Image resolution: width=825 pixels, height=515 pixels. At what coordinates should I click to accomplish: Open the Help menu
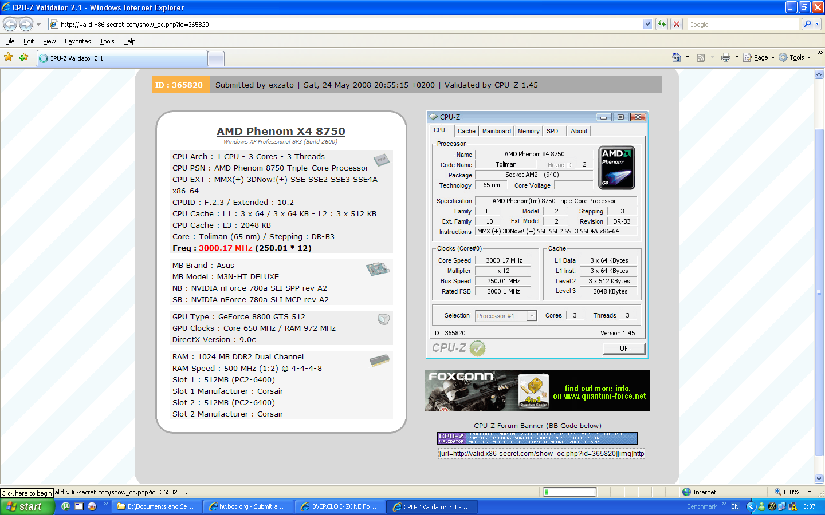tap(129, 41)
